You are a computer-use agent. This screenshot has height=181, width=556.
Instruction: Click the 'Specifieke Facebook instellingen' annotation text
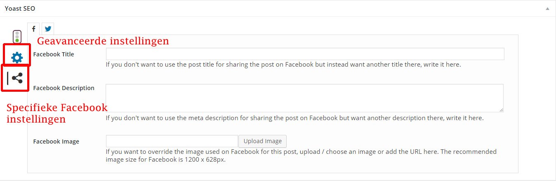coord(57,114)
